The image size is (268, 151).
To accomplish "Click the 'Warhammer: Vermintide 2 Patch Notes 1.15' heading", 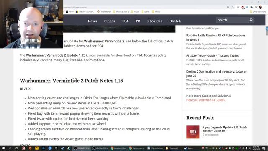I will pyautogui.click(x=71, y=81).
